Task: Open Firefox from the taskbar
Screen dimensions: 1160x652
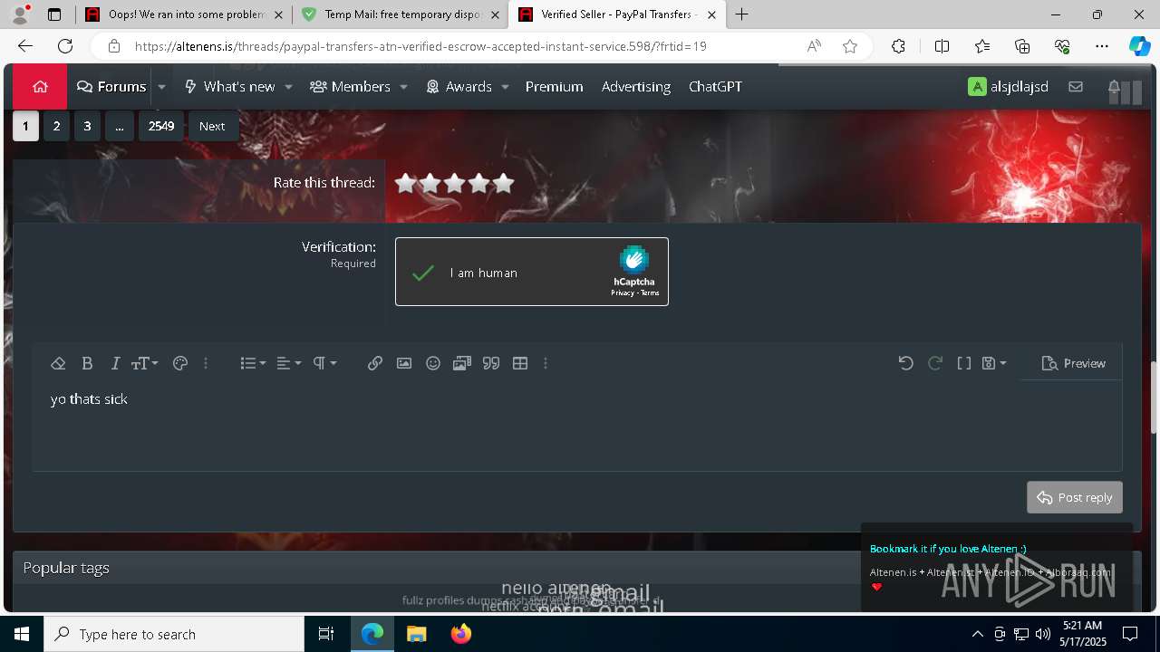Action: click(x=461, y=634)
